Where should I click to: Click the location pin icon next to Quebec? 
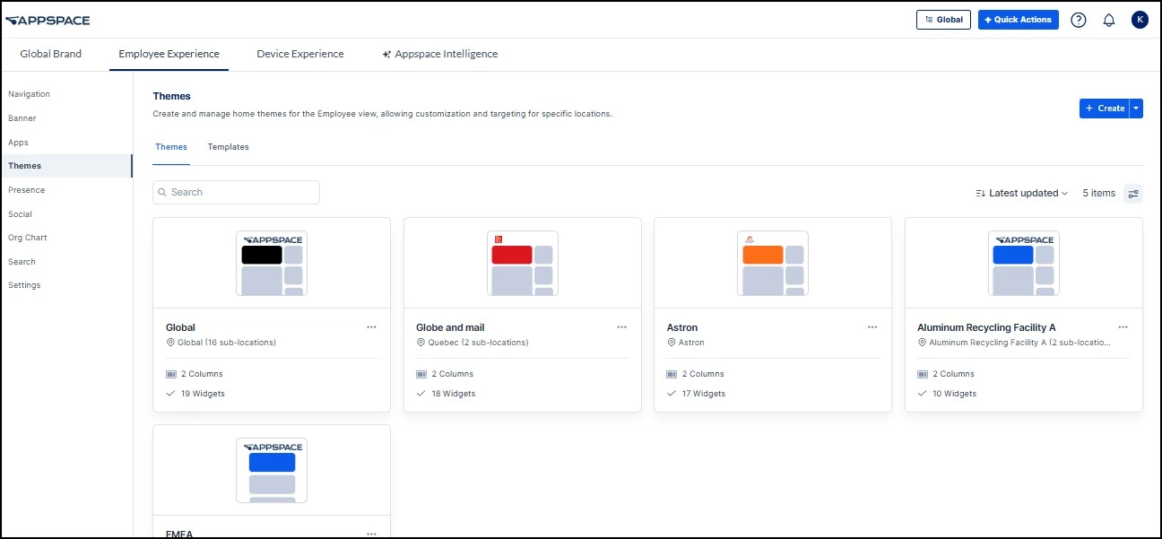click(421, 343)
